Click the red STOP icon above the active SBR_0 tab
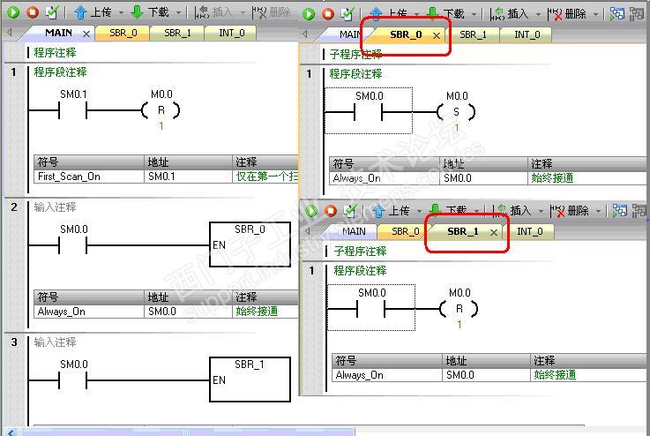The image size is (650, 436). [x=328, y=14]
